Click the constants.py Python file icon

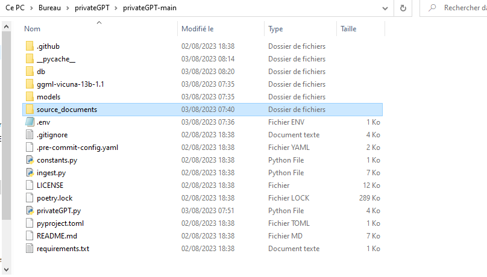[x=30, y=160]
